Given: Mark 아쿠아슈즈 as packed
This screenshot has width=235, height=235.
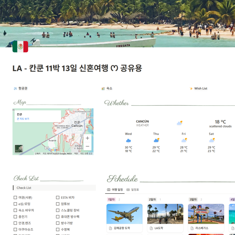Looking at the screenshot, I should point(15,229).
